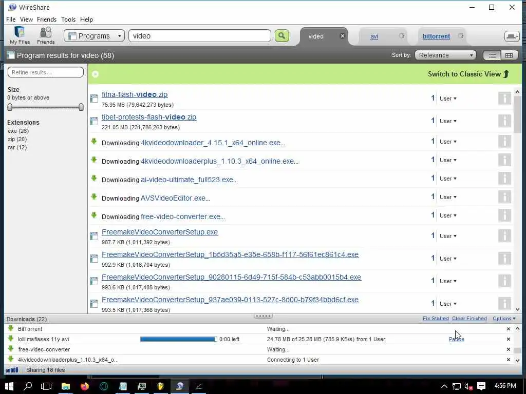Open File Explorer from taskbar
The width and height of the screenshot is (526, 394).
pos(66,386)
